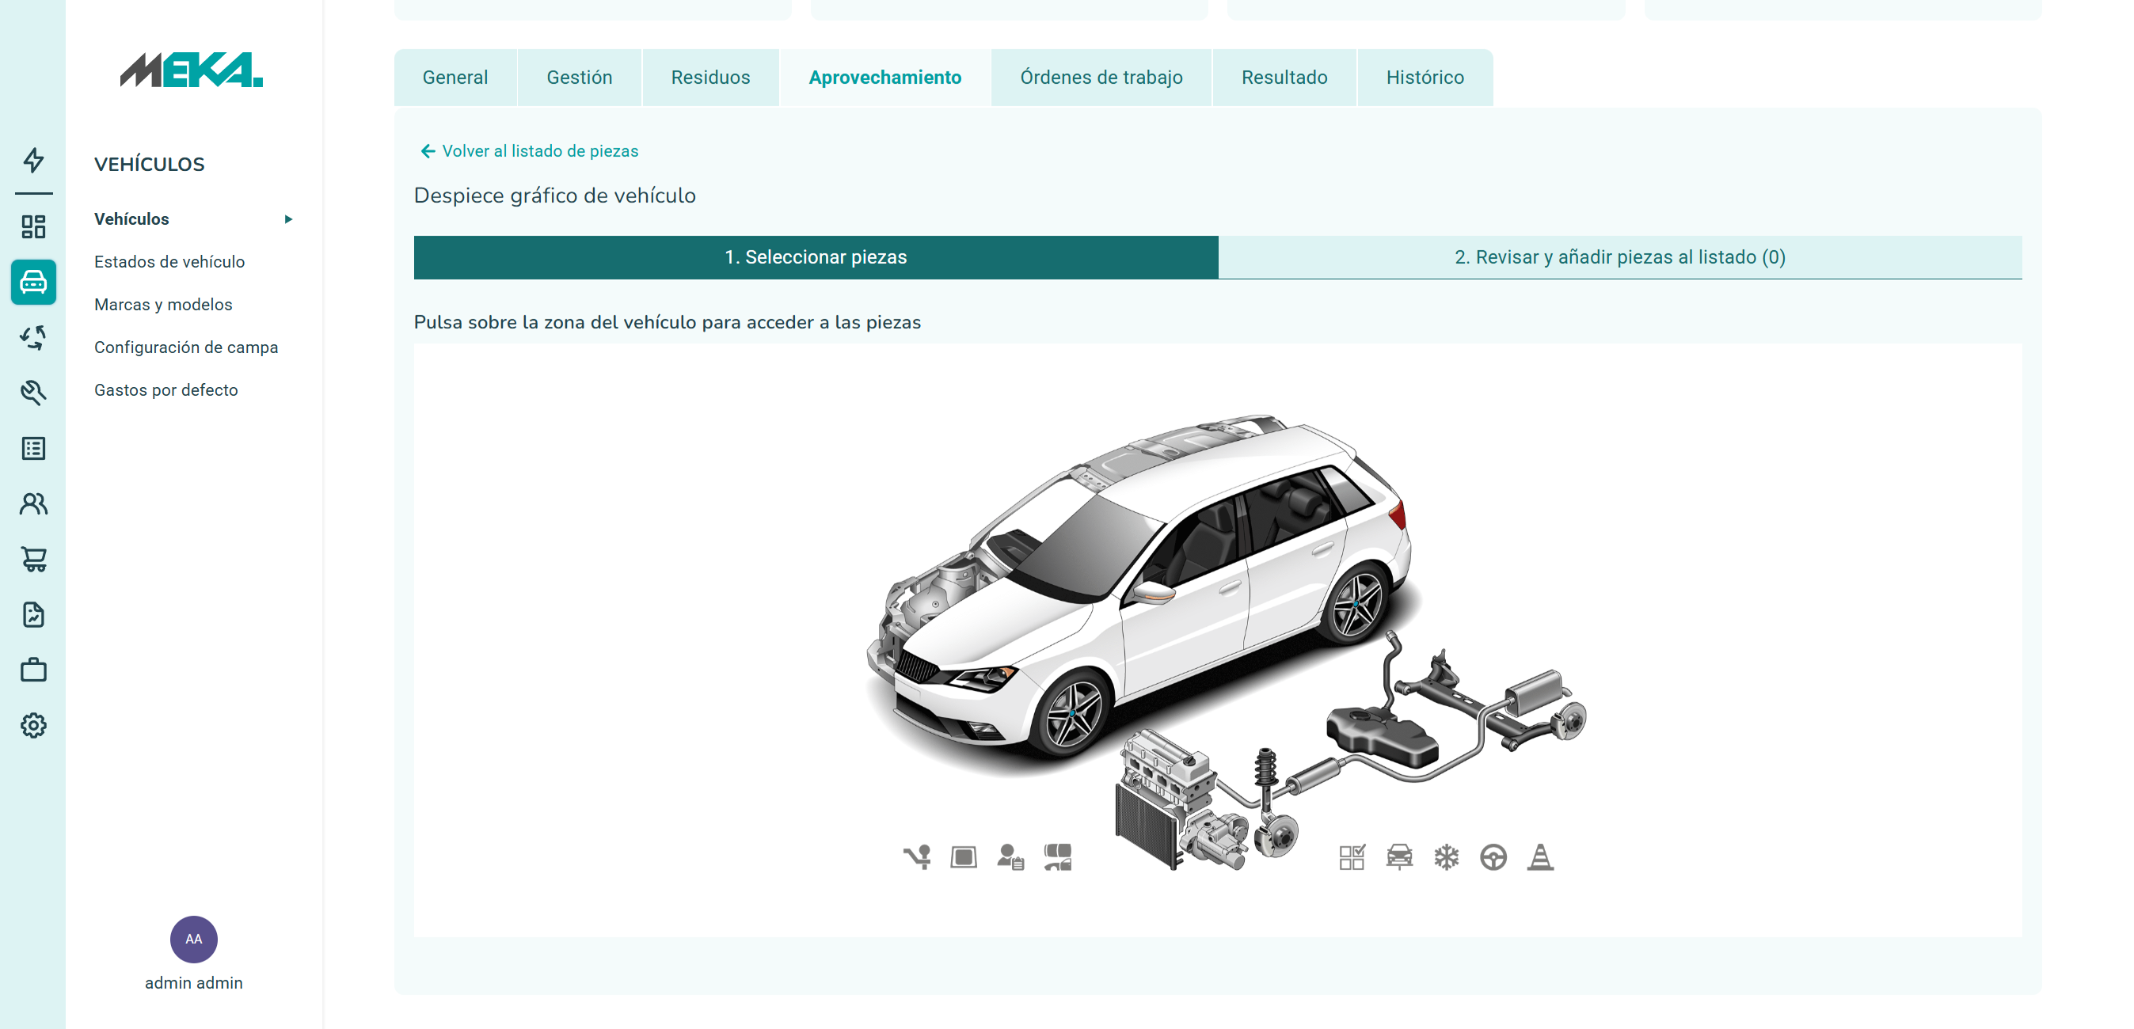Click the checklist grid icon below car

tap(1351, 856)
